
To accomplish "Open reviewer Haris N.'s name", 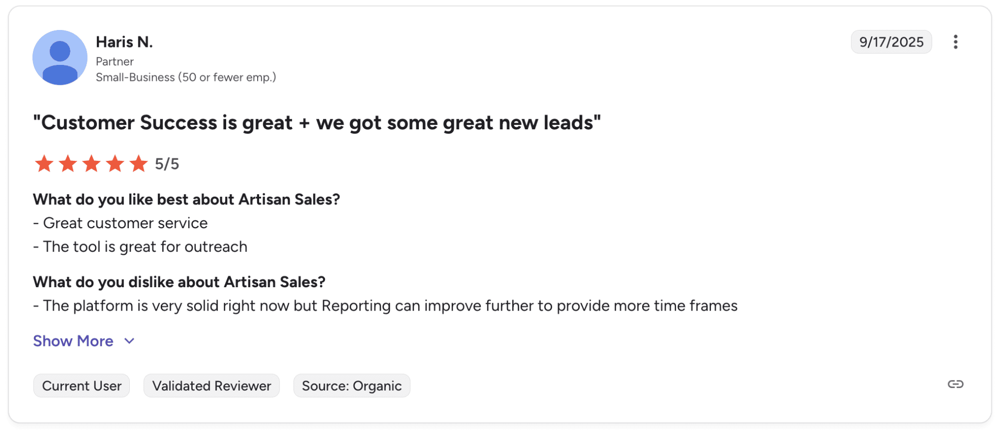I will pos(124,42).
